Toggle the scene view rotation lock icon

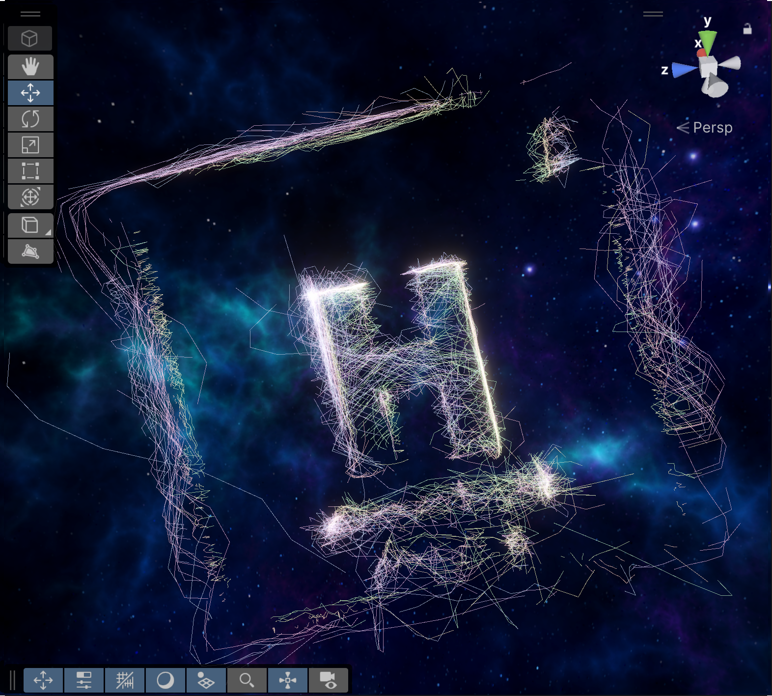pyautogui.click(x=747, y=29)
